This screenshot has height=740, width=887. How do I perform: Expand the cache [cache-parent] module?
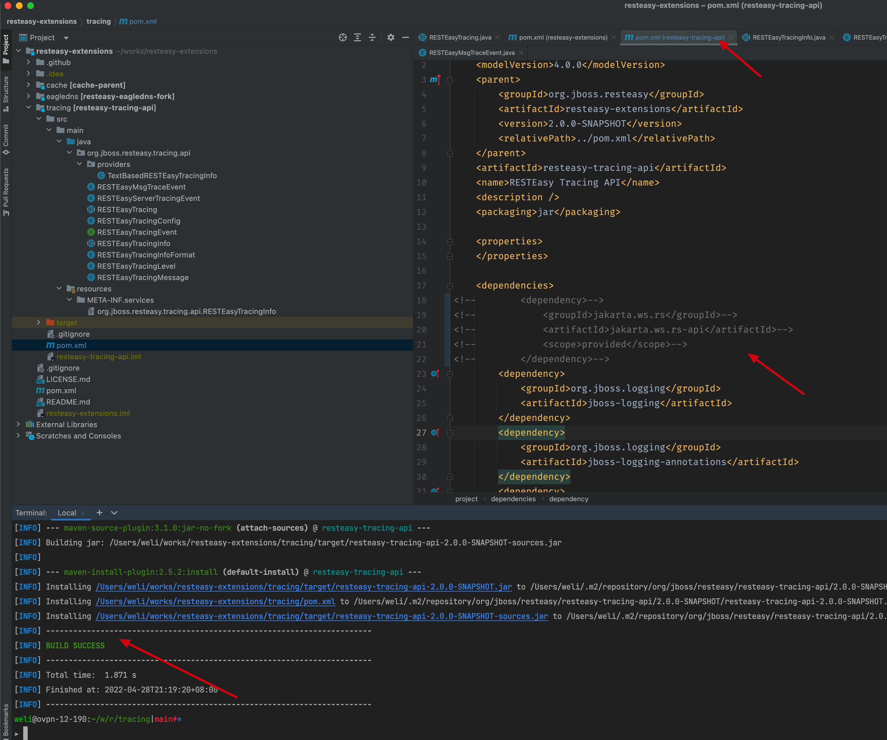tap(28, 85)
